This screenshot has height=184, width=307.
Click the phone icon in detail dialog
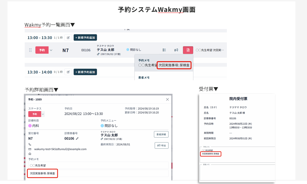click(x=30, y=144)
